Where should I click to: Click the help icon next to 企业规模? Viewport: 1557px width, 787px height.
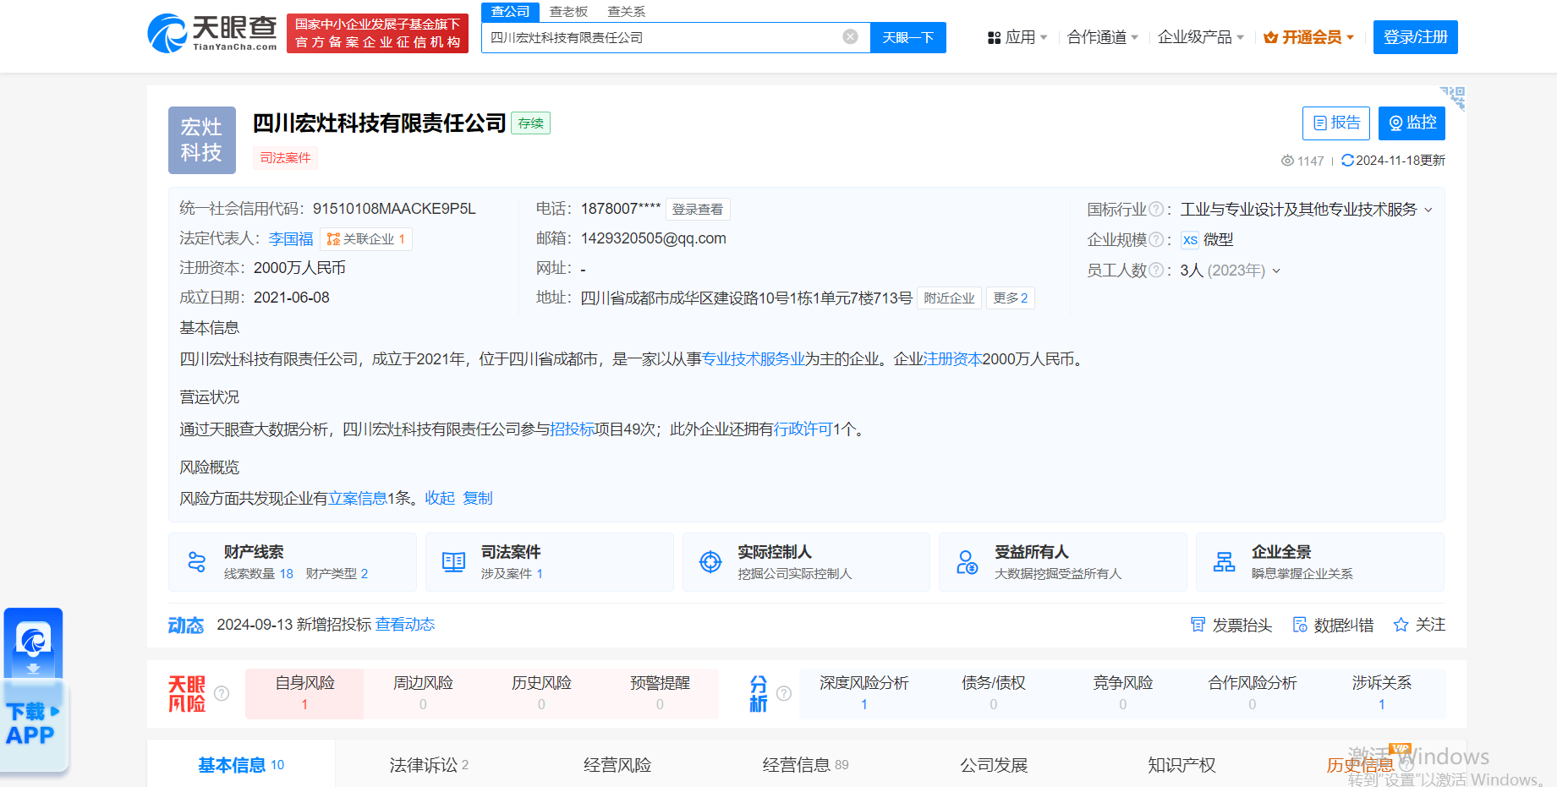1156,239
